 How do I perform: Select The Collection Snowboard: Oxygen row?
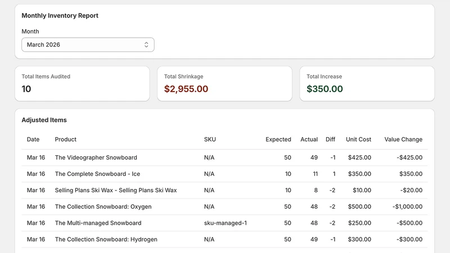point(224,206)
